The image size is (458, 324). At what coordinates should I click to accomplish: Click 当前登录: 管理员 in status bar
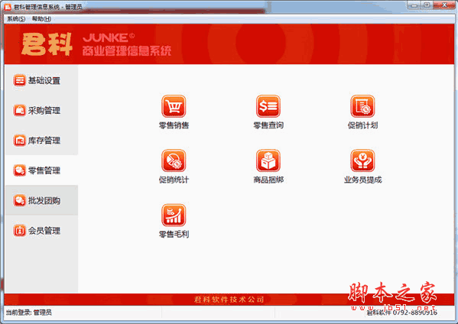[28, 313]
